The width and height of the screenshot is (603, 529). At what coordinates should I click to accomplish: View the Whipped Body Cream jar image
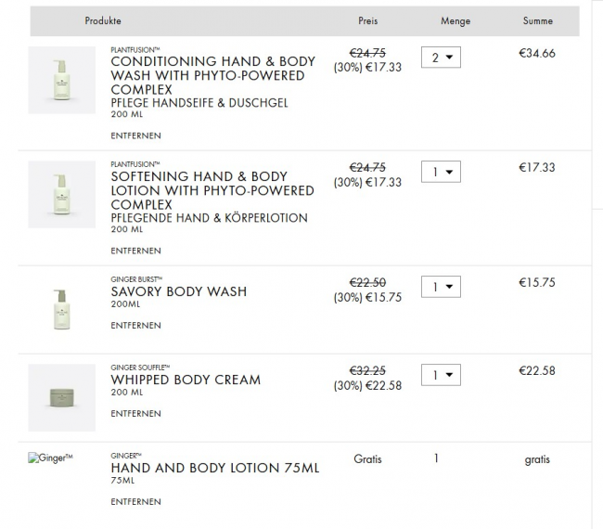tap(62, 397)
